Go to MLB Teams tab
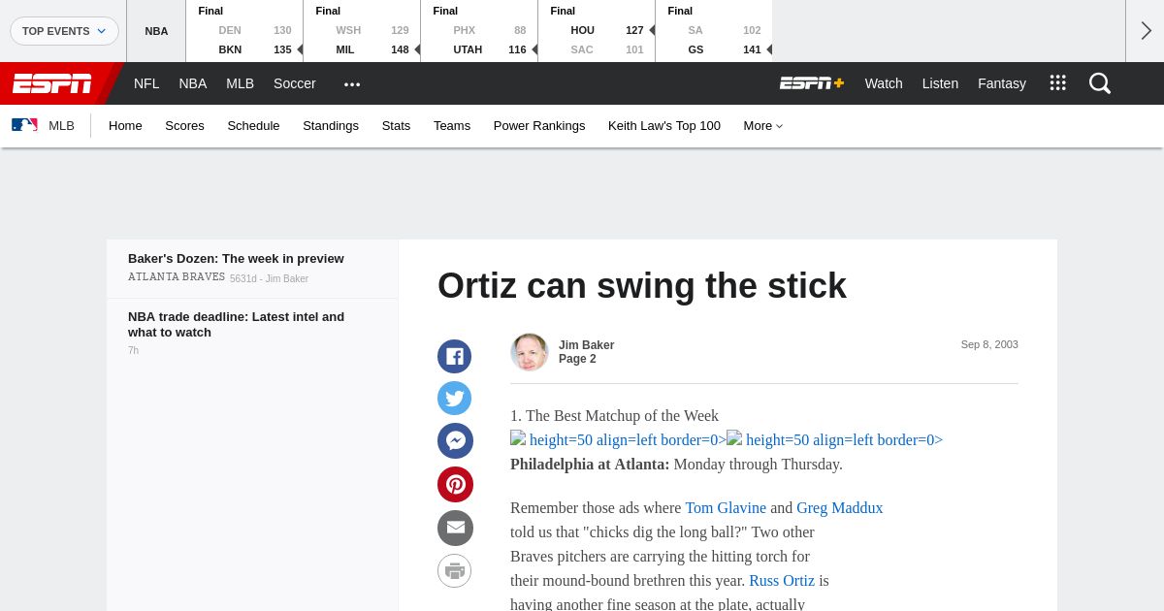Screen dimensions: 1164x611 coord(452,126)
